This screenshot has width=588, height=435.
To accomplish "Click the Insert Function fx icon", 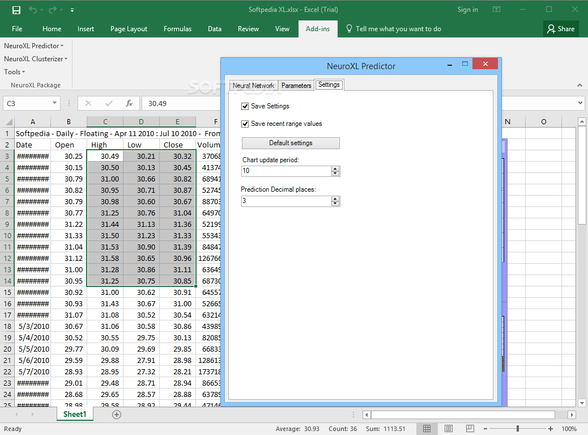I will [129, 103].
